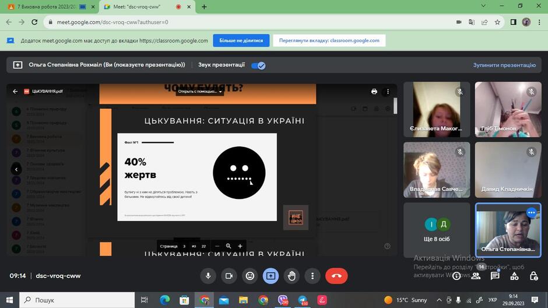
Task: Go back from ЦЬКУВАННЯ.pdf viewer
Action: 15,91
